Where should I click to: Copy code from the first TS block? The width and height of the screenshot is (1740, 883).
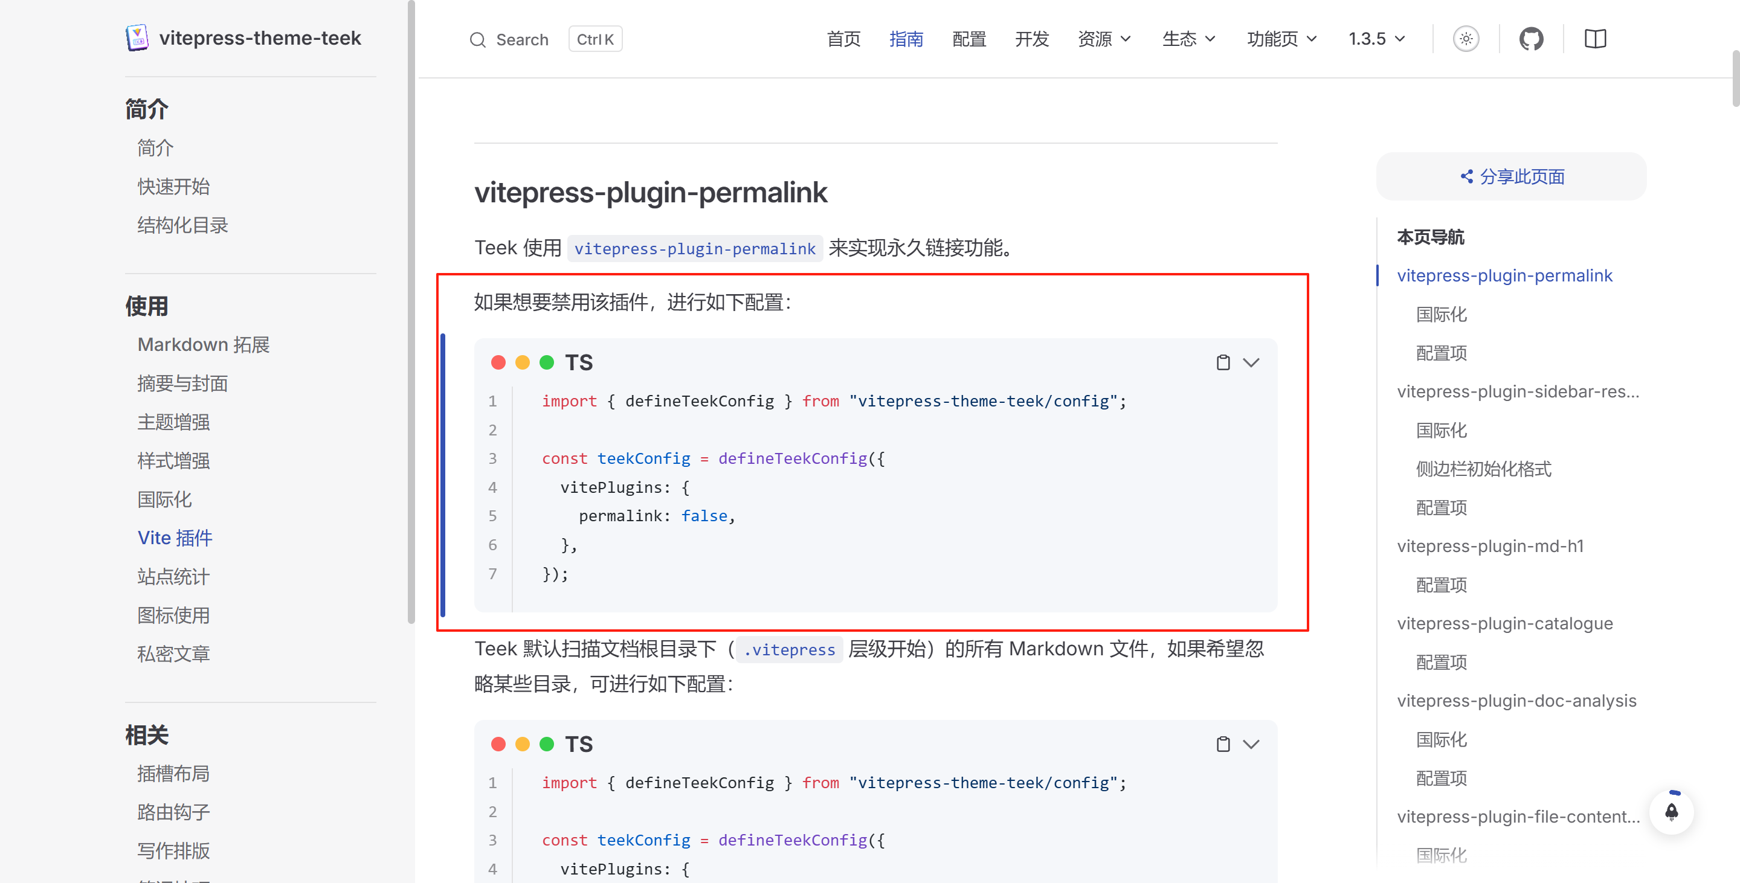[1223, 362]
